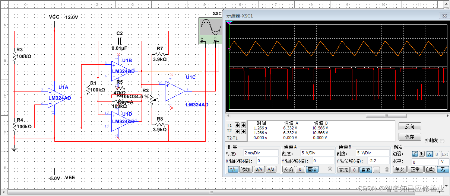Click the 保存 save button
The height and width of the screenshot is (196, 450).
[409, 137]
